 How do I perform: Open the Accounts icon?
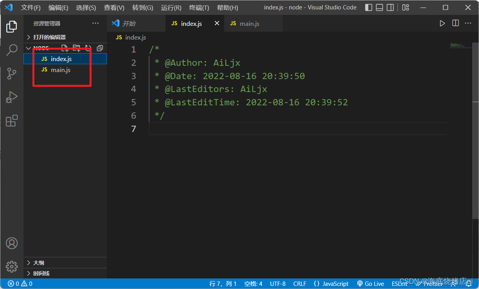[x=12, y=243]
